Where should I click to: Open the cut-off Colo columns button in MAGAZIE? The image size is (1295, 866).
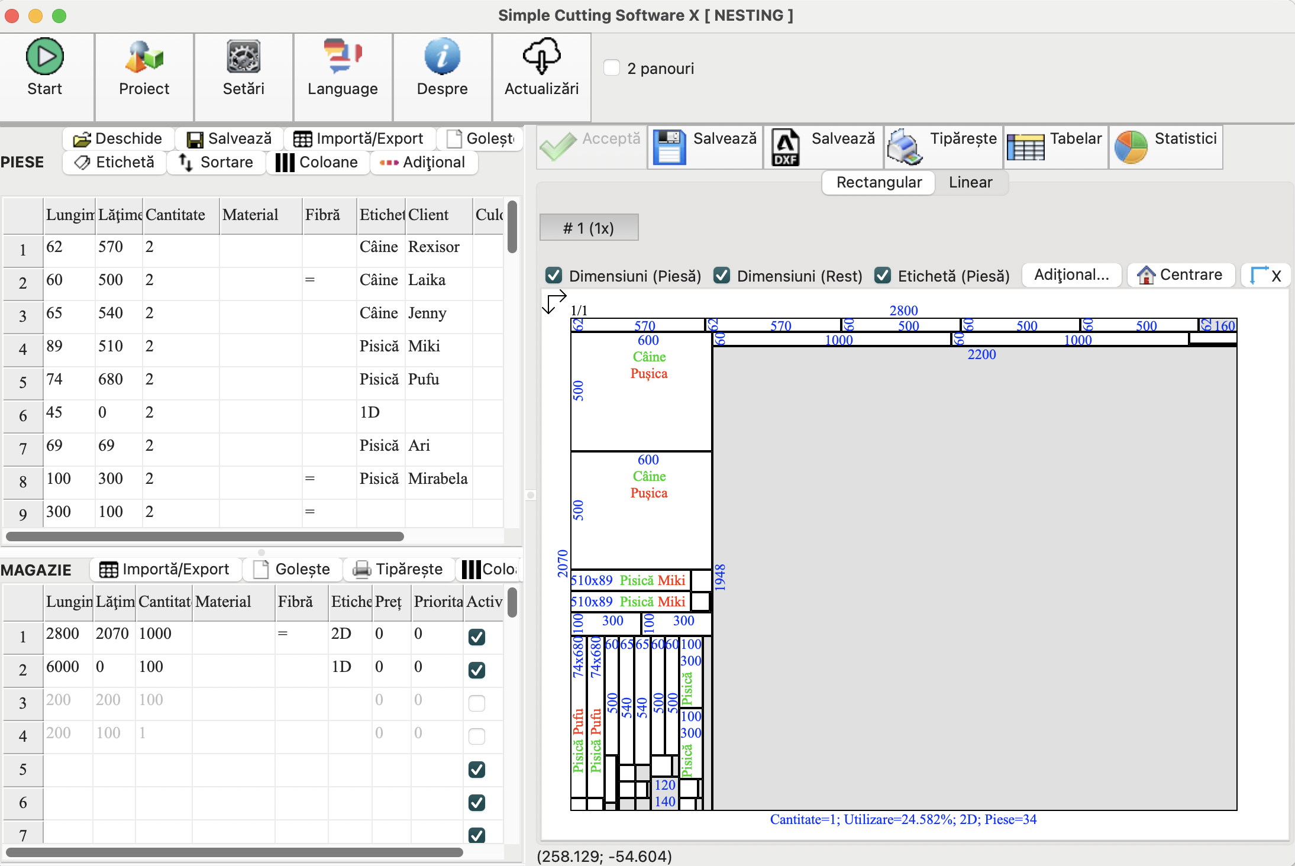click(x=489, y=569)
